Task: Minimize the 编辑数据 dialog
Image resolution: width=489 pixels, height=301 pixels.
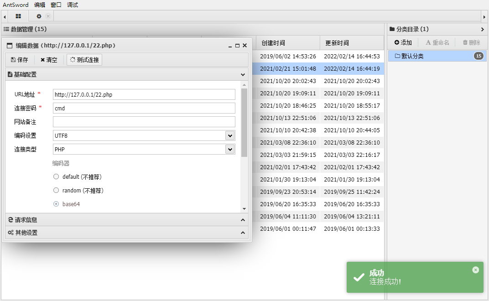Action: click(230, 46)
